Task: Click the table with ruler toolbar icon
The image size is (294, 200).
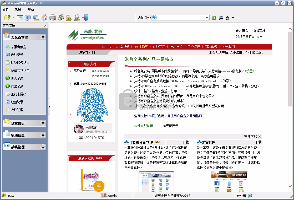Action: click(x=36, y=18)
